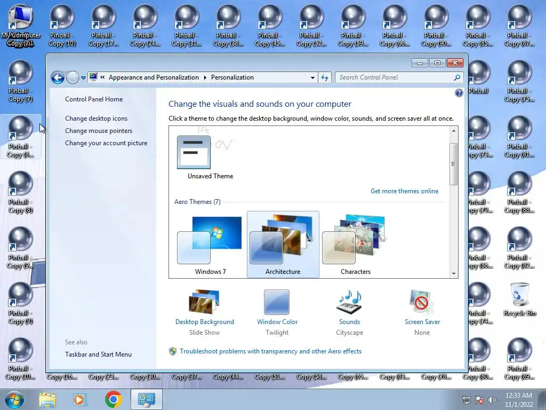
Task: Select Pinball - Copy (52... shortcut
Action: point(311,25)
